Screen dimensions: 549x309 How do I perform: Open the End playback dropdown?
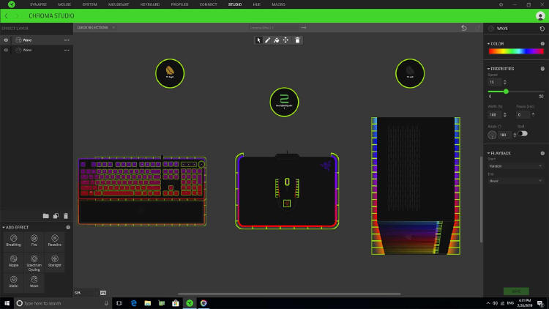(x=515, y=181)
